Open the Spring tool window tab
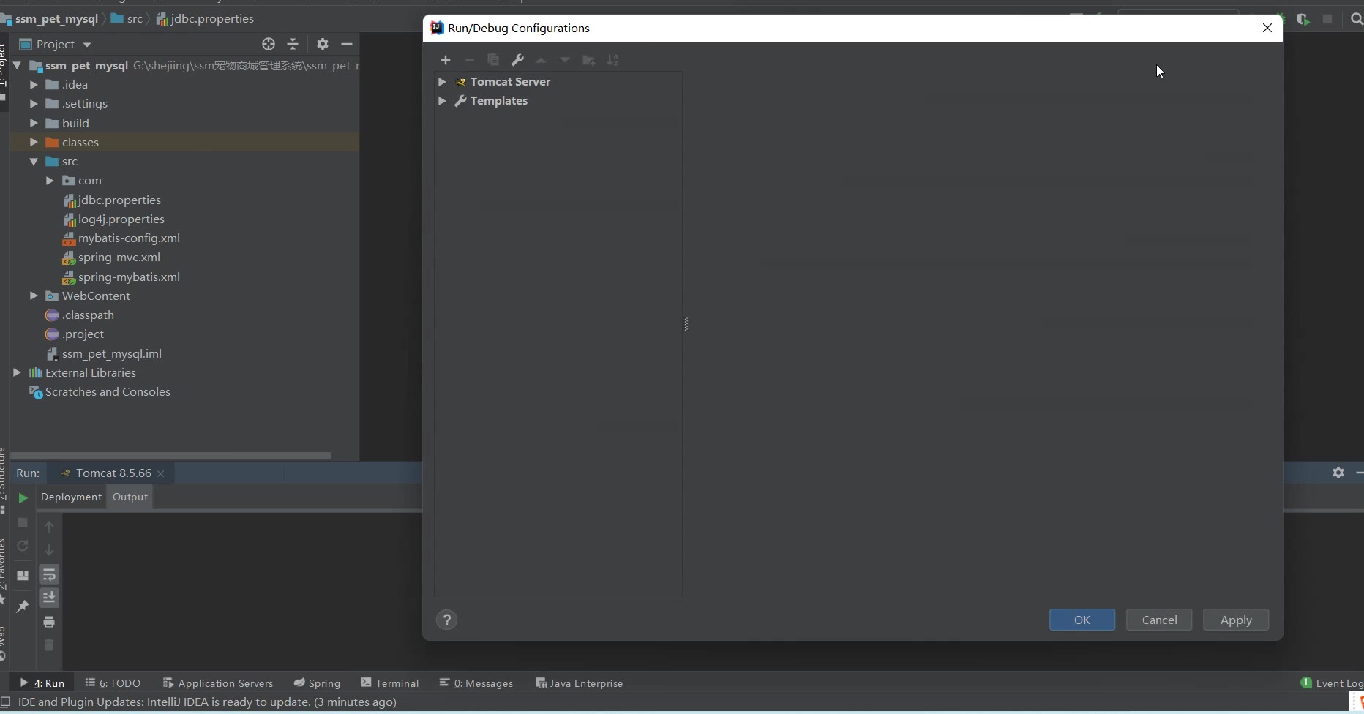The width and height of the screenshot is (1364, 714). coord(317,683)
